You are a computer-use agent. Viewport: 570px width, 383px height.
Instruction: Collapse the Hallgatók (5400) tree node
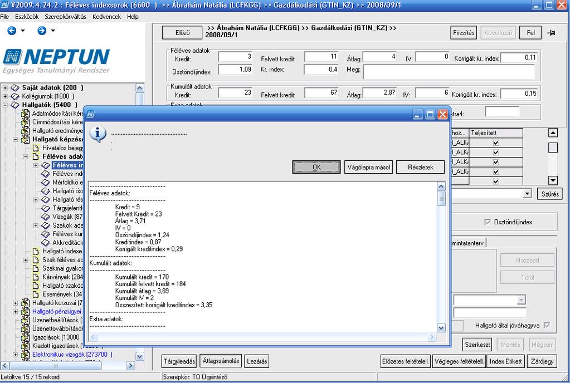point(5,105)
